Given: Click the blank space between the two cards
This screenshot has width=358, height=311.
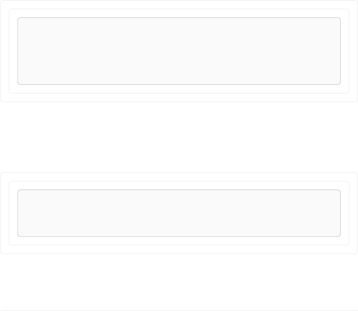Looking at the screenshot, I should point(179,137).
